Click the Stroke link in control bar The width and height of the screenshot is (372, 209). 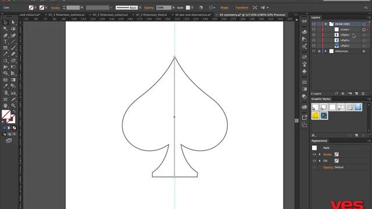click(55, 8)
